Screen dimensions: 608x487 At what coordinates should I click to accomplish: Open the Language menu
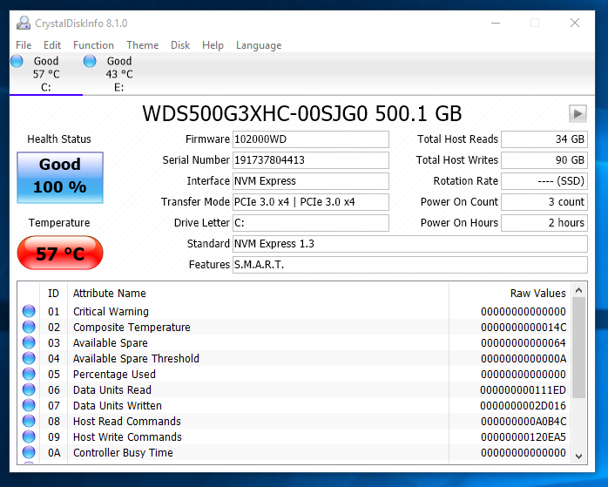(259, 45)
